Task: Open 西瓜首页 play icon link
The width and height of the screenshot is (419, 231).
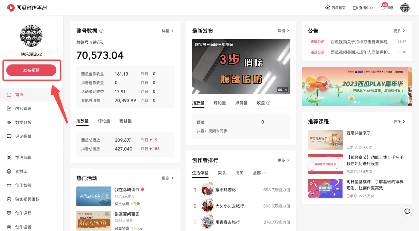Action: tap(328, 8)
